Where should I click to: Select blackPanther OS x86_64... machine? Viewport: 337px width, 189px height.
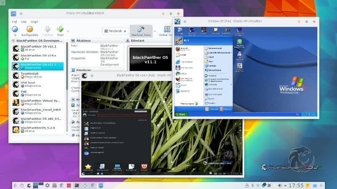(38, 120)
